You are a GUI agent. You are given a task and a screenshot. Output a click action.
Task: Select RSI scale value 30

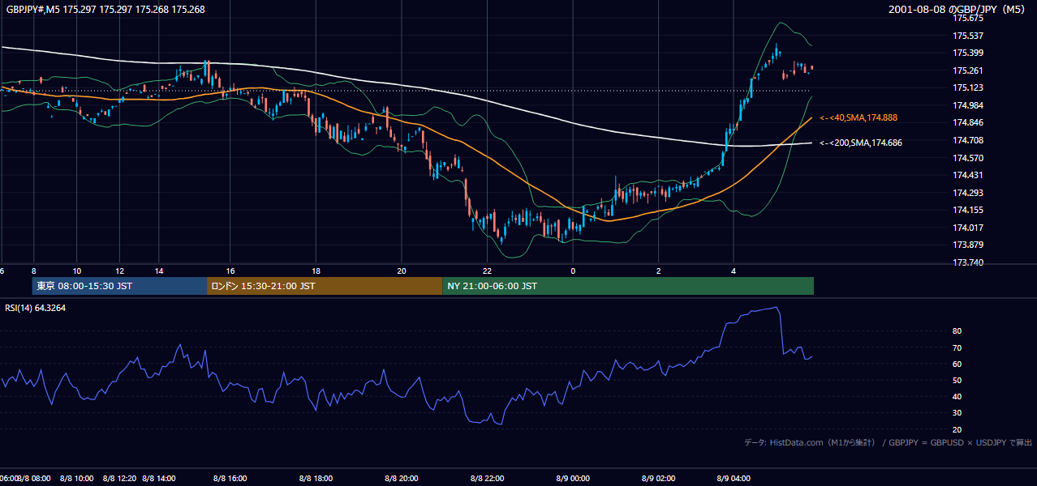click(957, 413)
